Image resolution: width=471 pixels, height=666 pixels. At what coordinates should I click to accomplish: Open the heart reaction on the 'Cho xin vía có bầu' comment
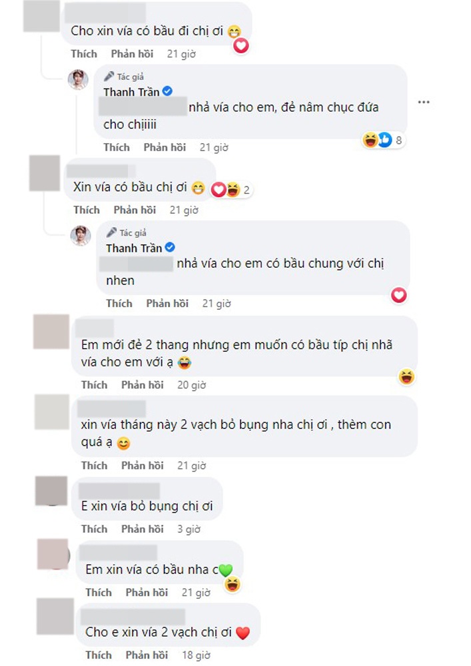(x=241, y=45)
